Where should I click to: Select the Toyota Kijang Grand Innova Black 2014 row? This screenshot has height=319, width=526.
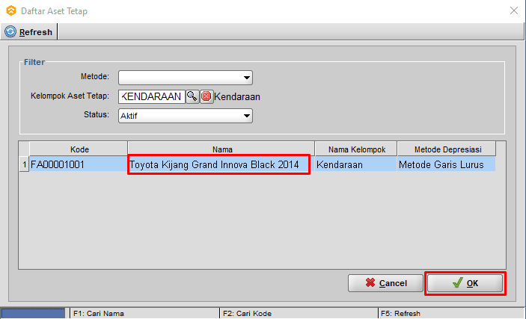[218, 164]
